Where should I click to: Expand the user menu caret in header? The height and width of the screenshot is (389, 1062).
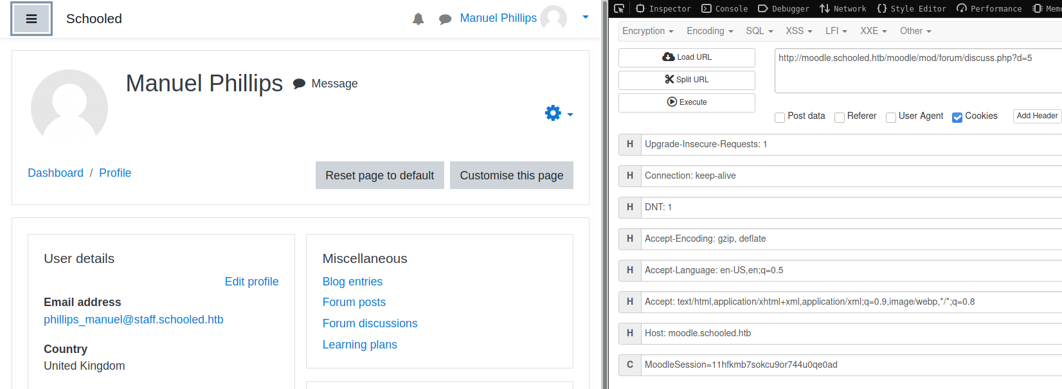pyautogui.click(x=585, y=17)
